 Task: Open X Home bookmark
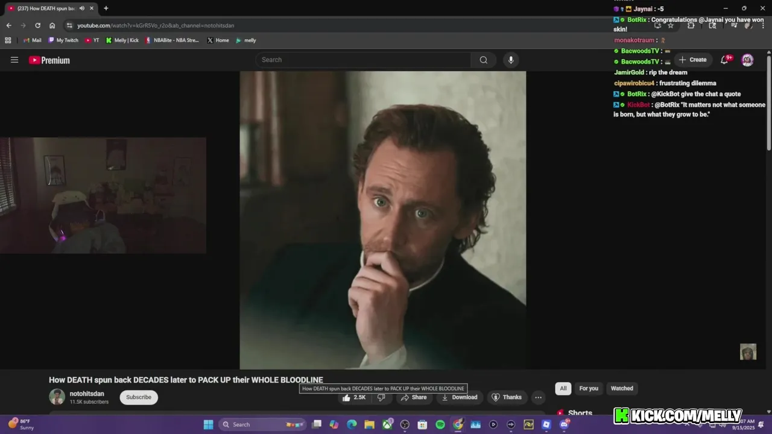(218, 40)
